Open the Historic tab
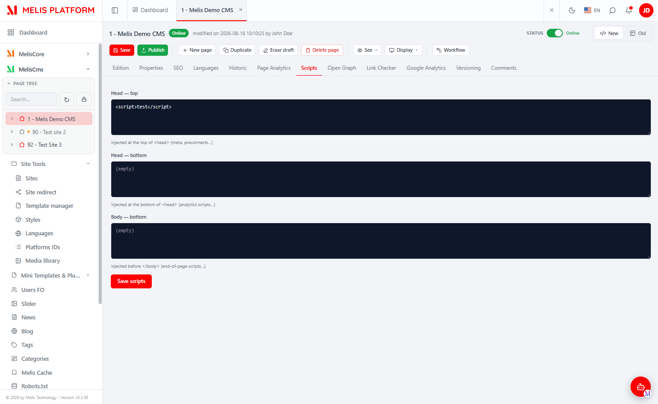This screenshot has width=658, height=404. pos(238,68)
